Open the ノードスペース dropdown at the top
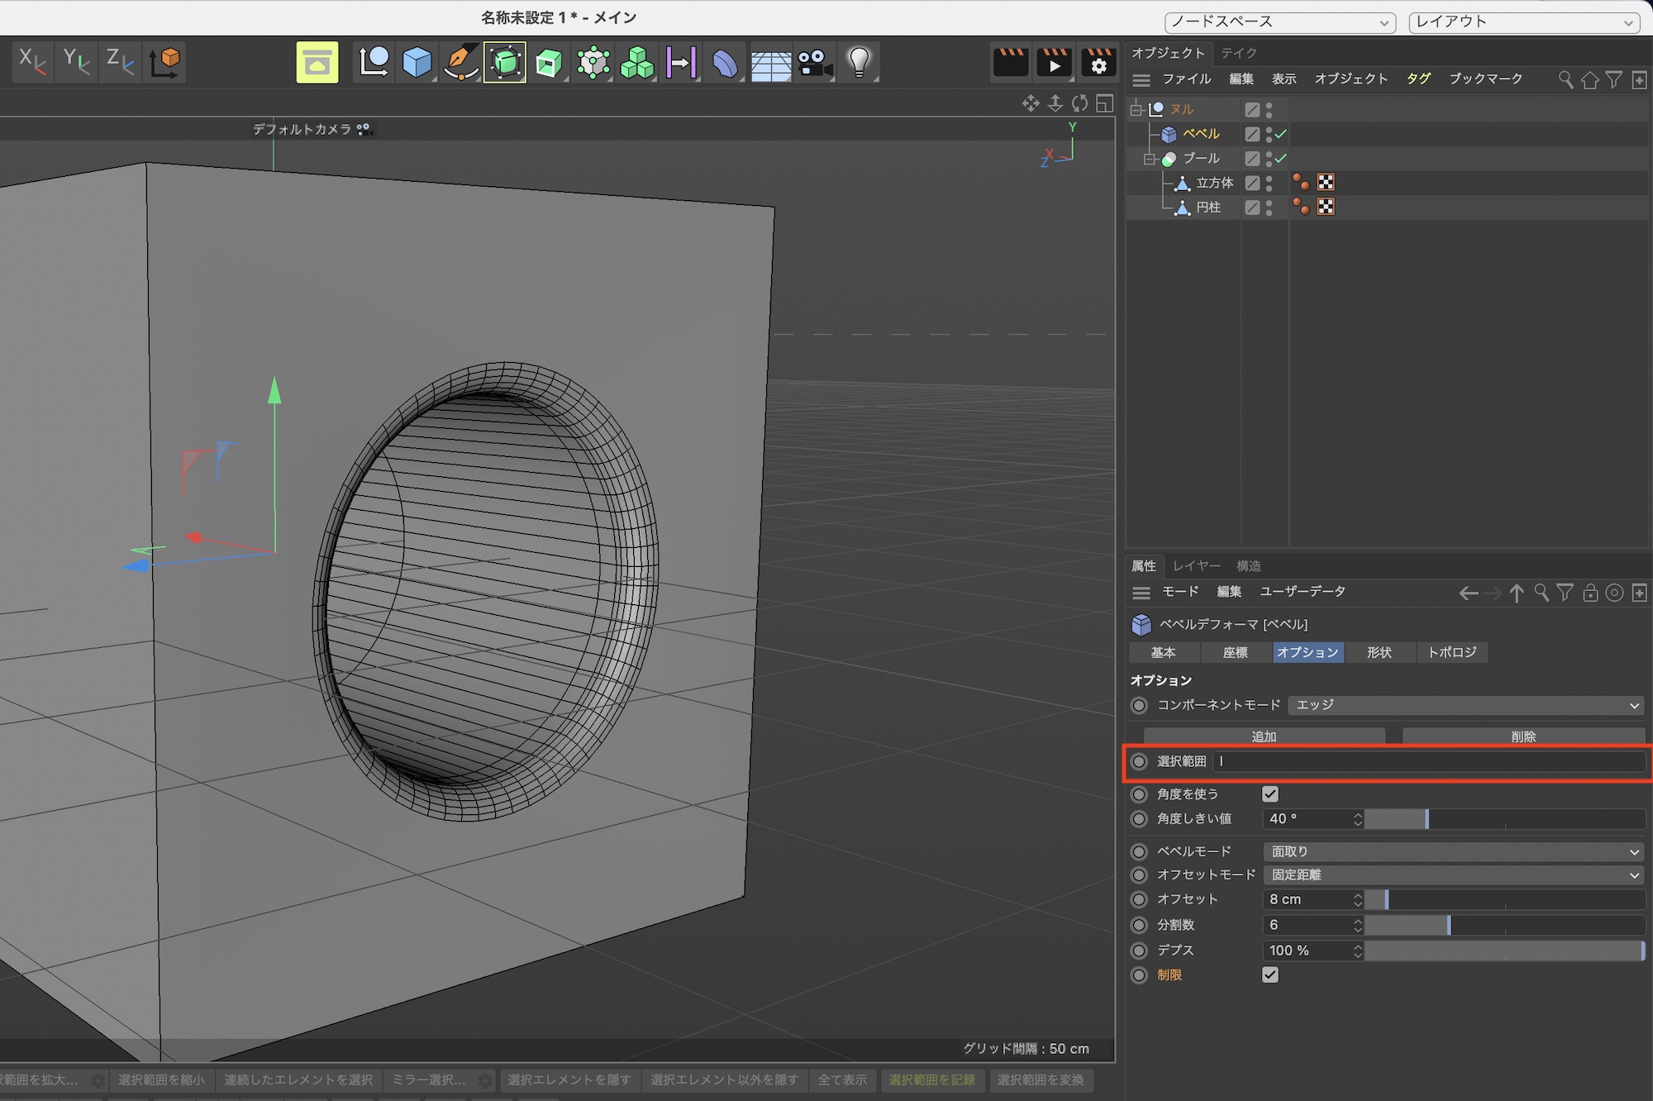 [x=1279, y=22]
